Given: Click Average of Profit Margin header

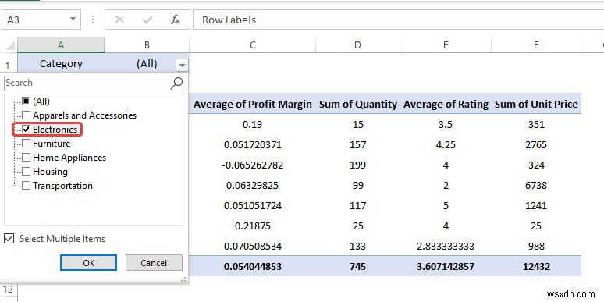Looking at the screenshot, I should (x=252, y=104).
